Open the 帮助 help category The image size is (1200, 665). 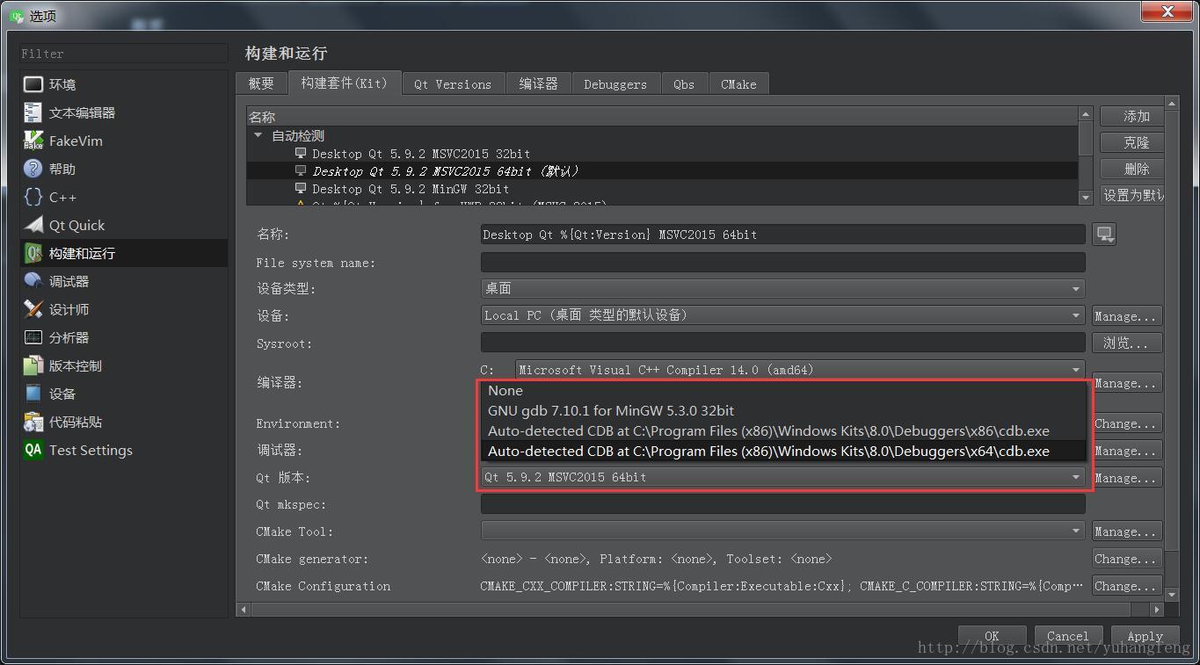point(123,169)
